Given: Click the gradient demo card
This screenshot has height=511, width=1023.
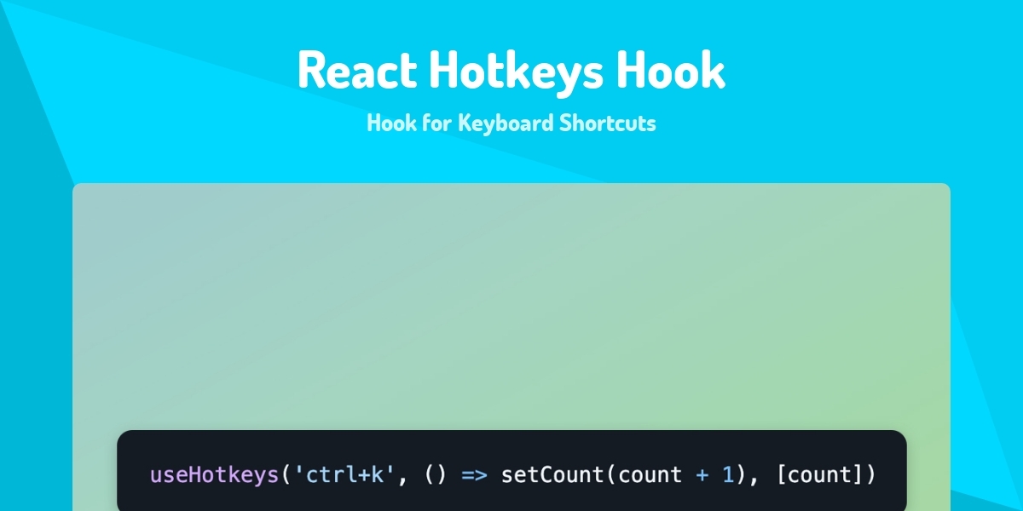Looking at the screenshot, I should (511, 307).
